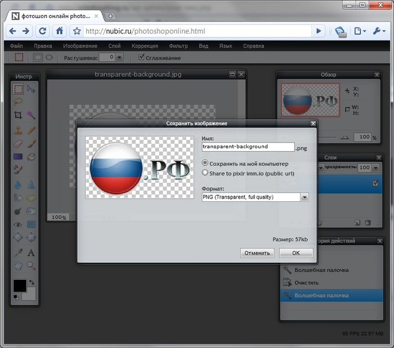Open the Правка menu
Screen dimensions: 394x348
(x=43, y=46)
